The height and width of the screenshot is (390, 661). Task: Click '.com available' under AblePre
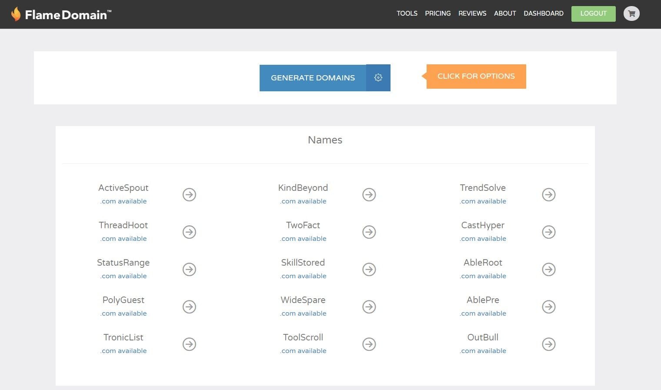483,313
